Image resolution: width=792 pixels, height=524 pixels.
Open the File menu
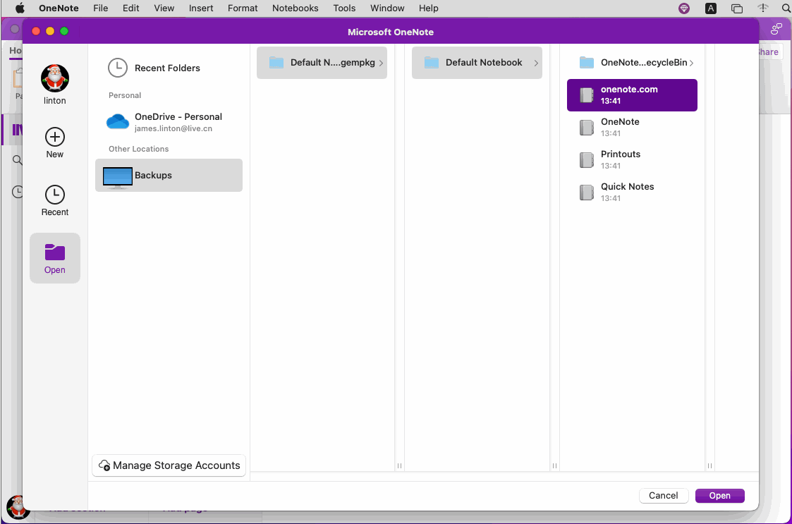coord(101,8)
